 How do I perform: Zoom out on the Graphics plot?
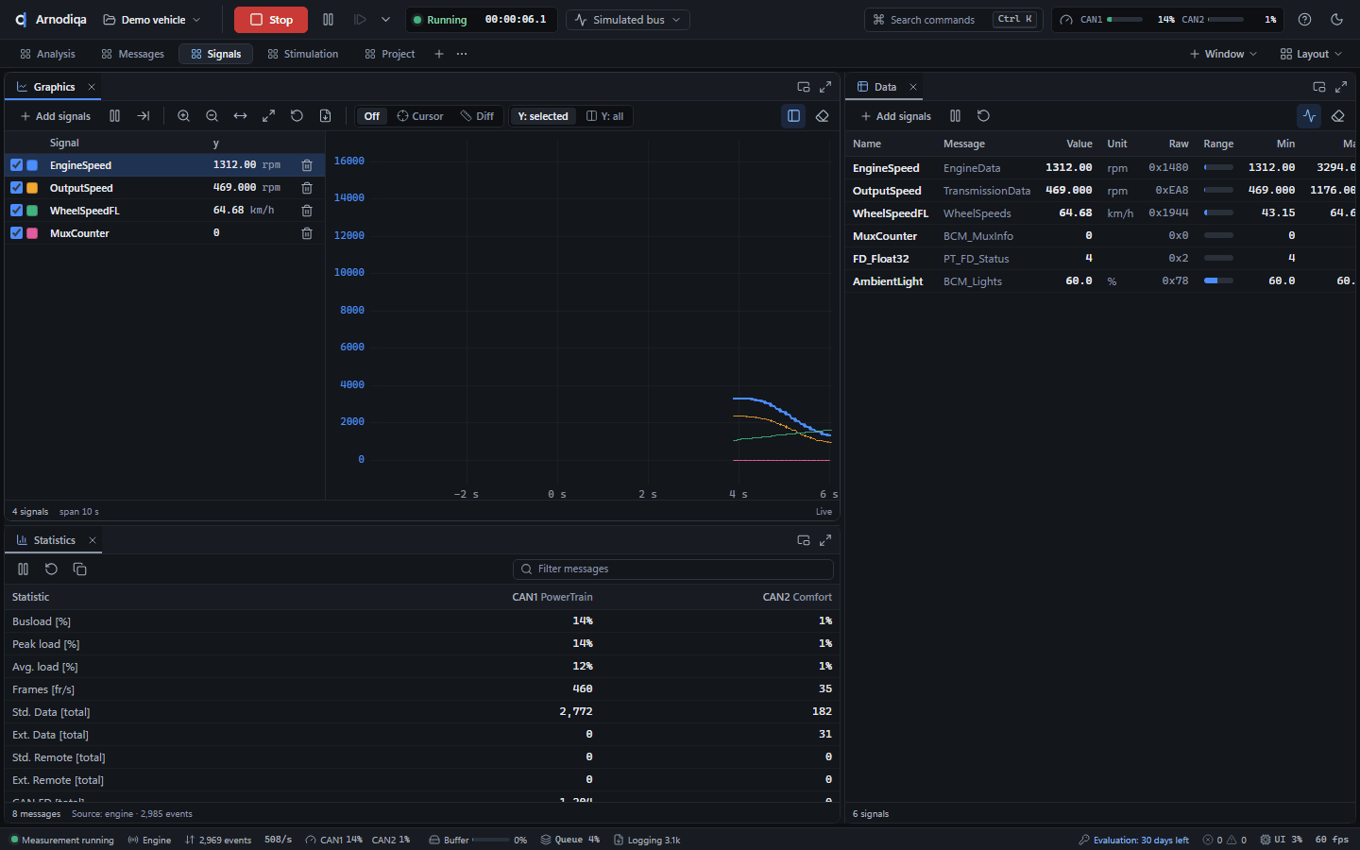coord(212,116)
